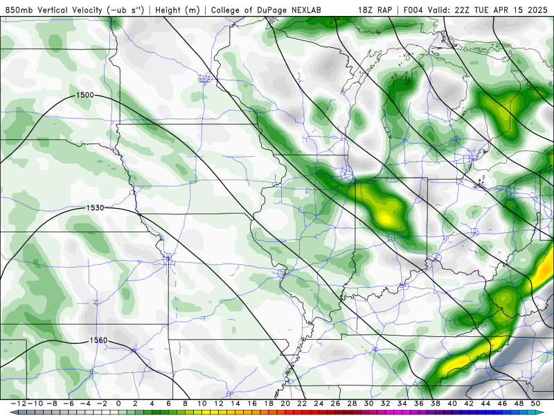Click the 18 value on the color scale

tap(269, 404)
